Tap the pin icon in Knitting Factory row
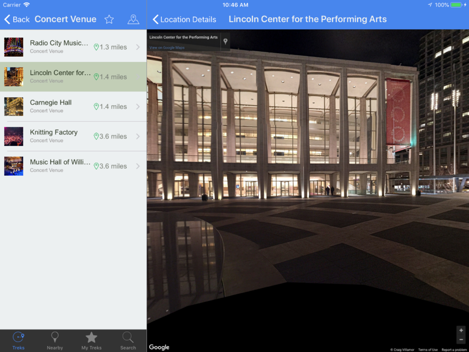The image size is (469, 352). coord(96,137)
